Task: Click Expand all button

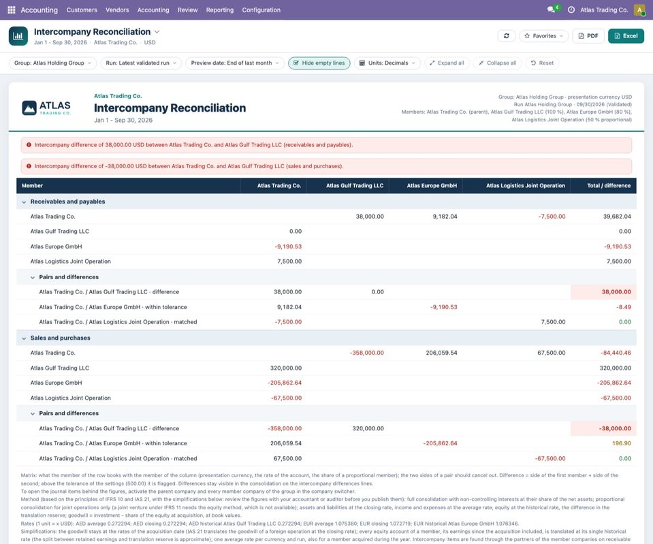Action: coord(447,63)
